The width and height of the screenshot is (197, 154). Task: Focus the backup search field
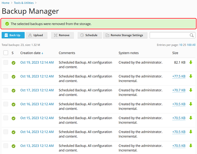coord(170,35)
